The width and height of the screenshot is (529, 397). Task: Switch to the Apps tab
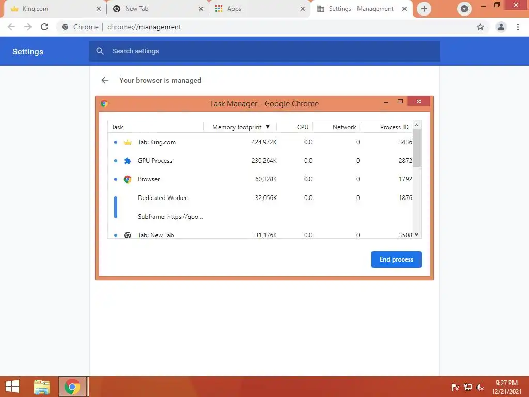(x=259, y=9)
